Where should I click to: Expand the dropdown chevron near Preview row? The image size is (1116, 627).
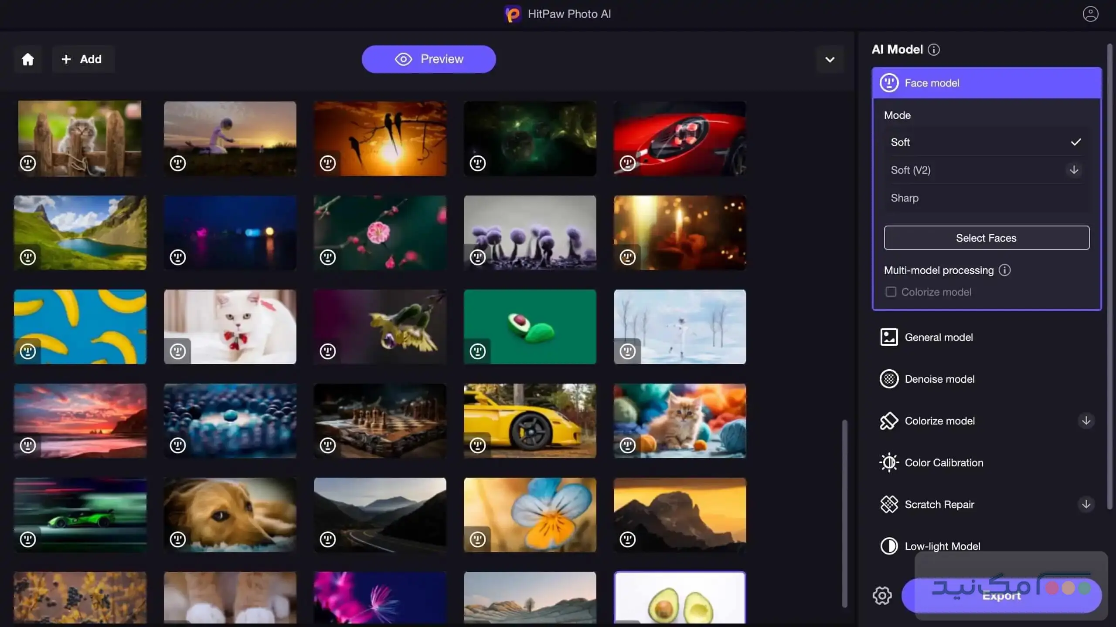pos(830,59)
